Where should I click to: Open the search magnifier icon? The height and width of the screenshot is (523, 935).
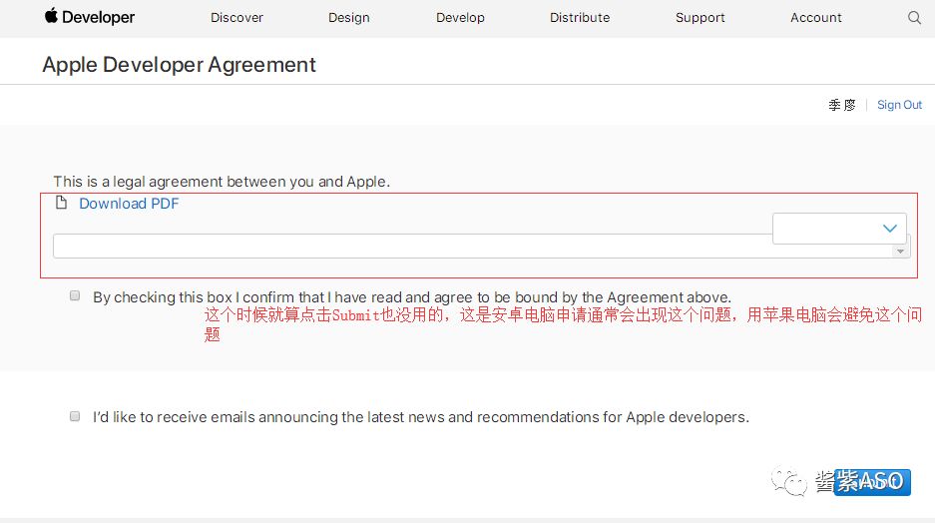tap(914, 17)
